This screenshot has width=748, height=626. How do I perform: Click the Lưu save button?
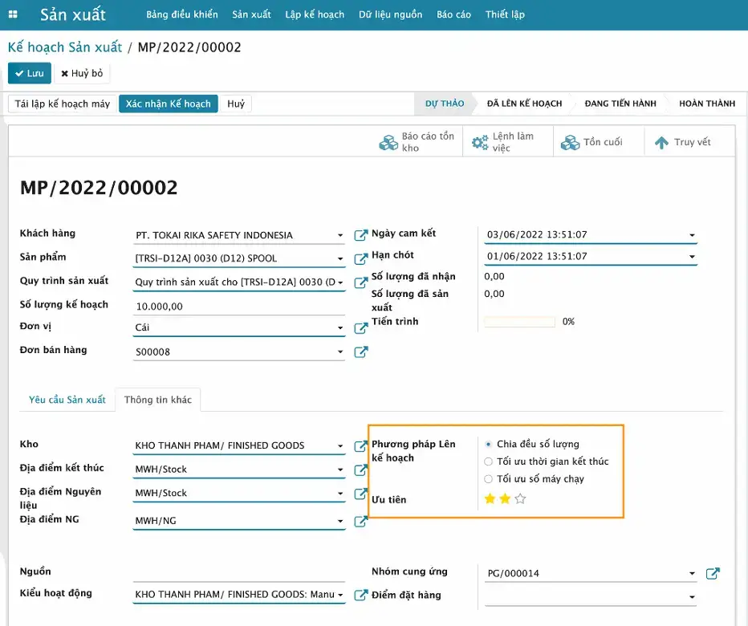tap(30, 73)
